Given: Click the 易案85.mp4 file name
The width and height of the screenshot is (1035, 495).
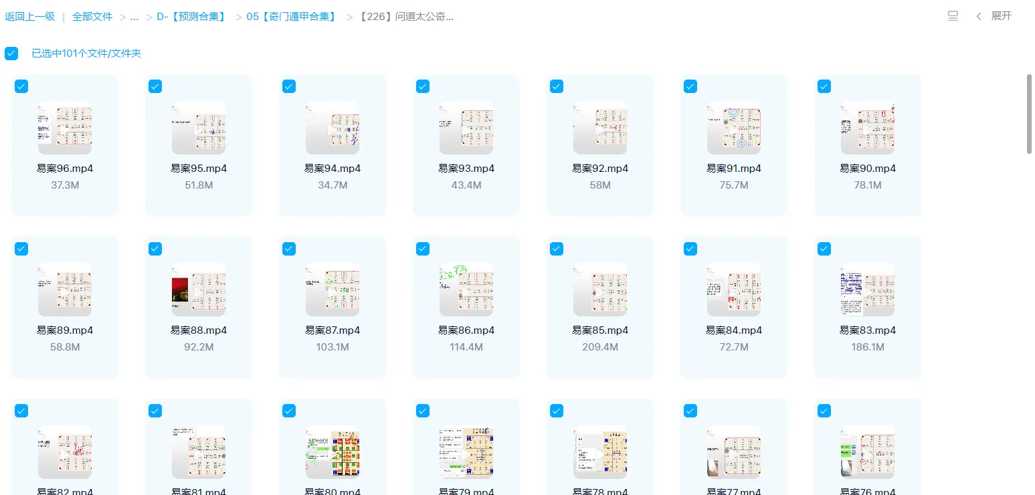Looking at the screenshot, I should pyautogui.click(x=600, y=330).
